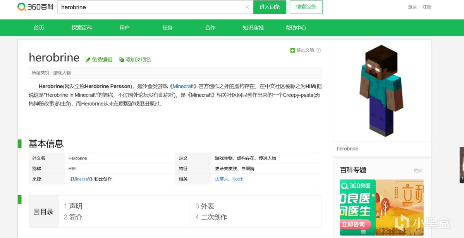Click the 外文名 Herobrine value cell
The height and width of the screenshot is (238, 464).
pyautogui.click(x=120, y=158)
